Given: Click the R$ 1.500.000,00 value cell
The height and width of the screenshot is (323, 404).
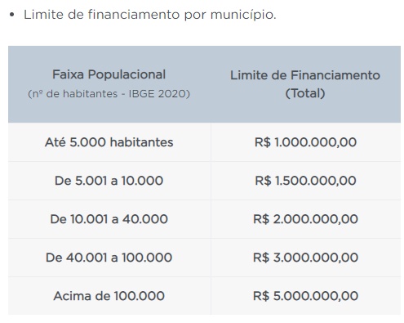Looking at the screenshot, I should [305, 181].
